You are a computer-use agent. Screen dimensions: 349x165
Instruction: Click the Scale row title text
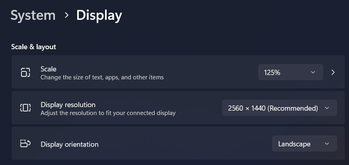click(49, 69)
